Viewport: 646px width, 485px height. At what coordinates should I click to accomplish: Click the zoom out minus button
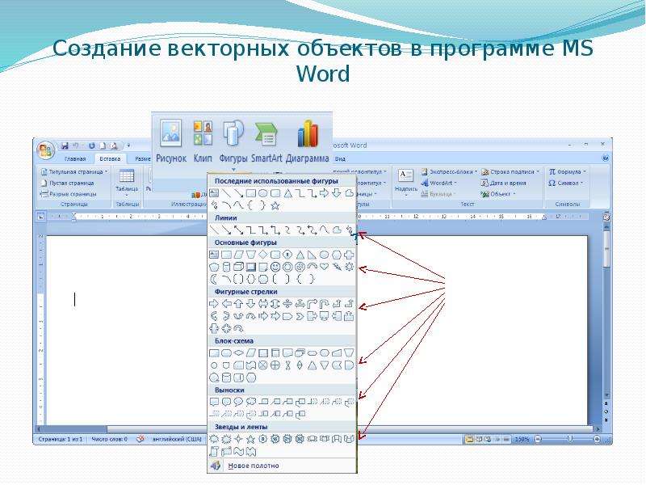pos(538,440)
